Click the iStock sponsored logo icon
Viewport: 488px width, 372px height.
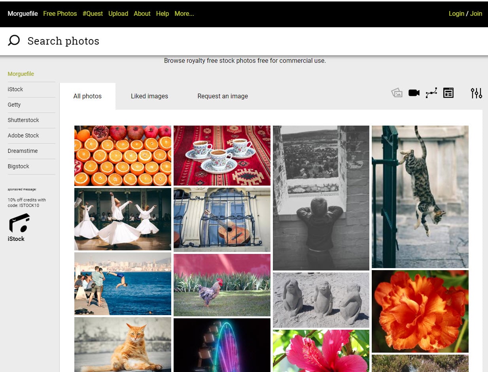click(19, 224)
